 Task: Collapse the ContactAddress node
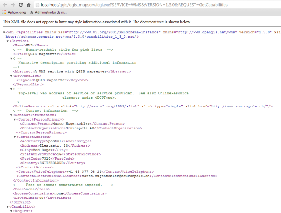(x=15, y=137)
